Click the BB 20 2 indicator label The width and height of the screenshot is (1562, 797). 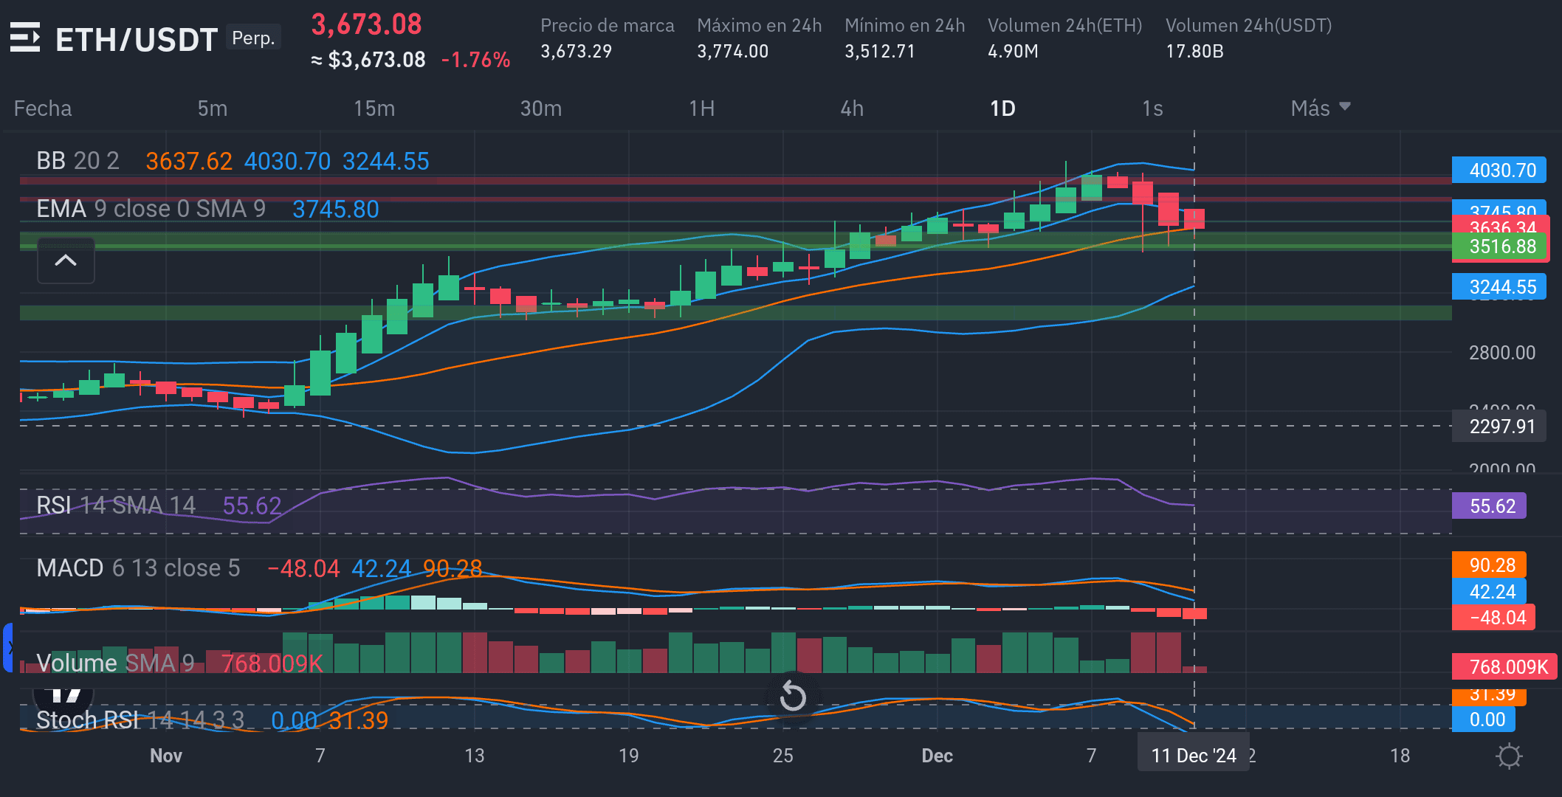point(78,161)
